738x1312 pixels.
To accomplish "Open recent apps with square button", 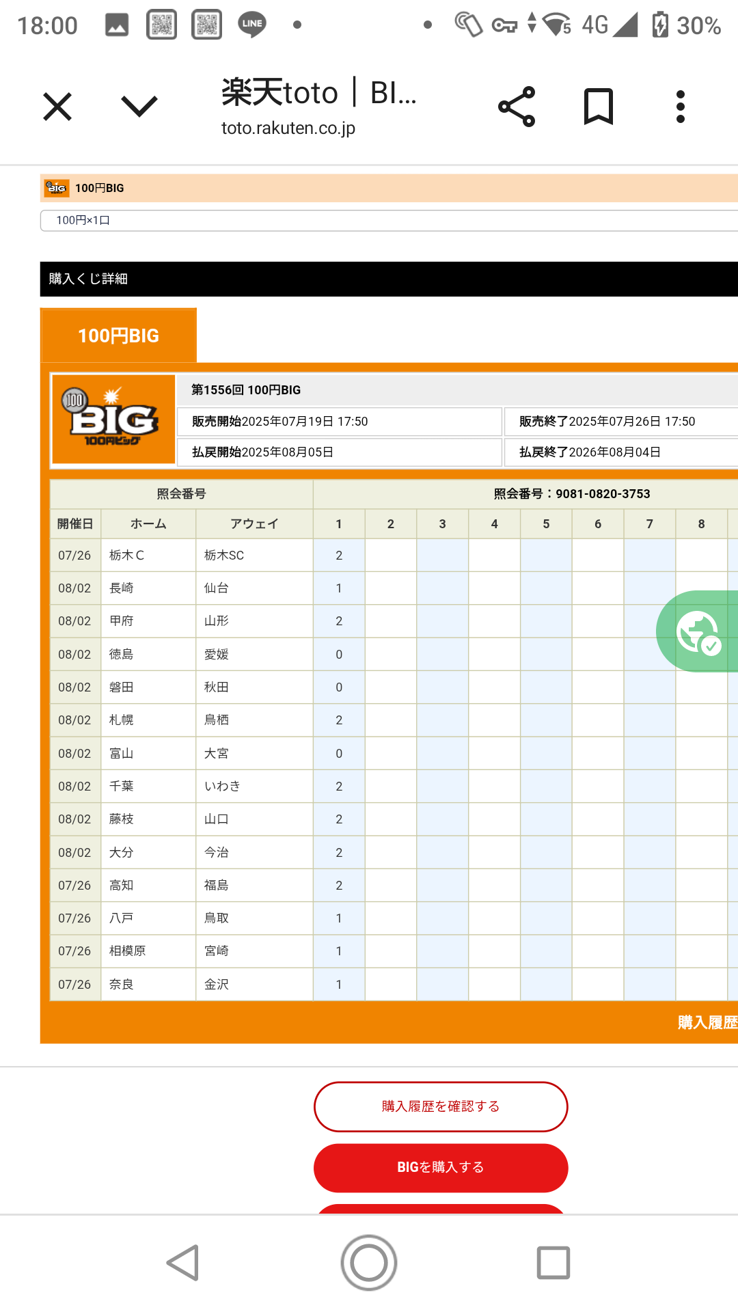I will tap(553, 1262).
